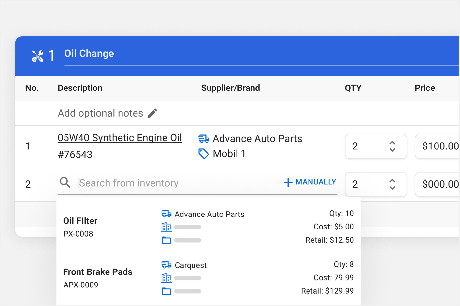Screen dimensions: 460x306
Task: Click the Advance Auto Parts supplier in row 1
Action: click(257, 139)
